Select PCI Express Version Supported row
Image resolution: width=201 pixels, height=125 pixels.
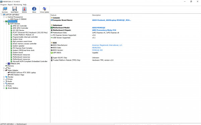click(x=73, y=35)
